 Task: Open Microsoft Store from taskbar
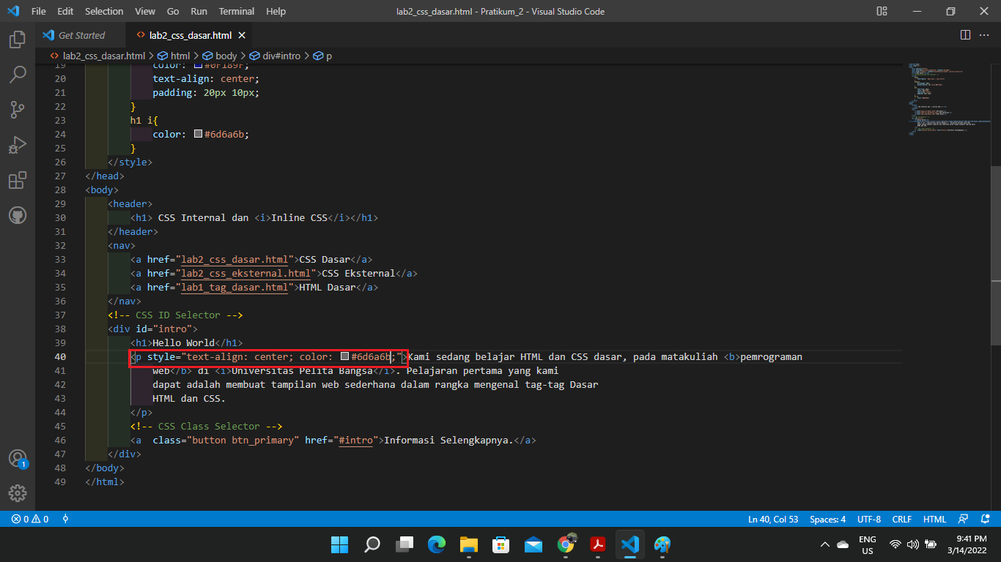[501, 544]
